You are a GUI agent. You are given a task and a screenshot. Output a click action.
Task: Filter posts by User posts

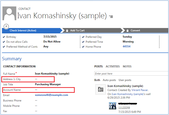(125, 80)
